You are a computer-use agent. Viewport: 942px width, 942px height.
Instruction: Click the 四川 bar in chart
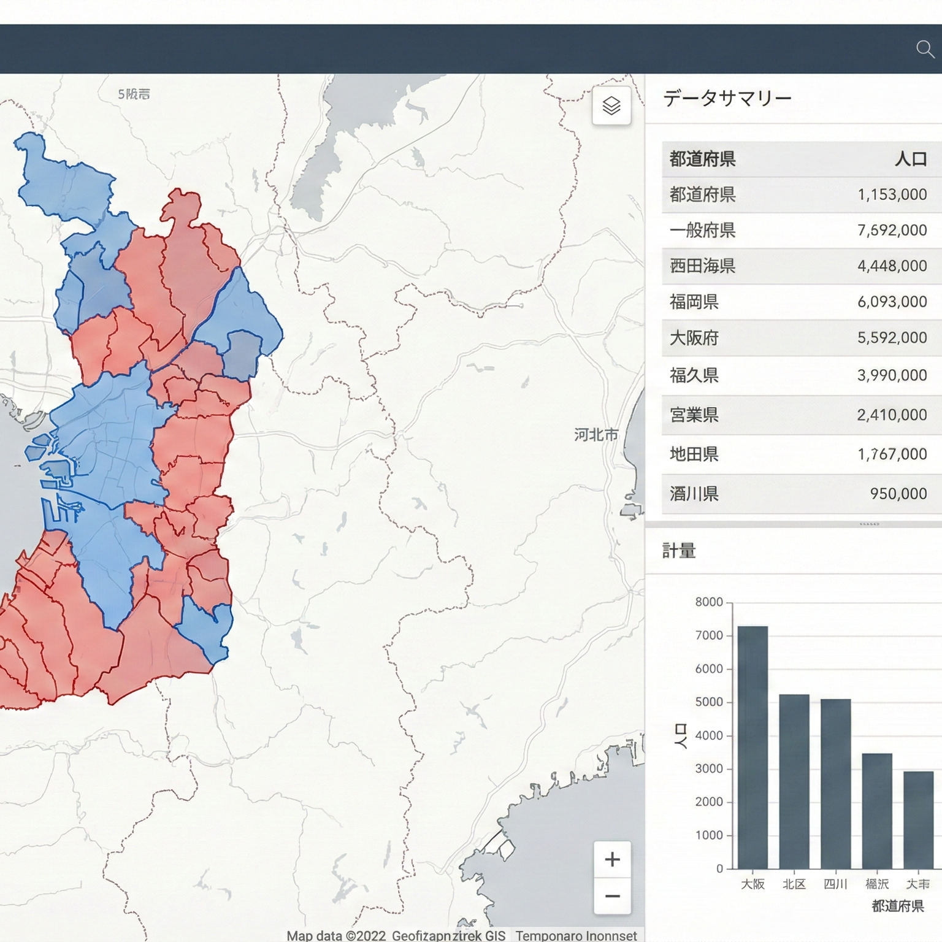835,784
